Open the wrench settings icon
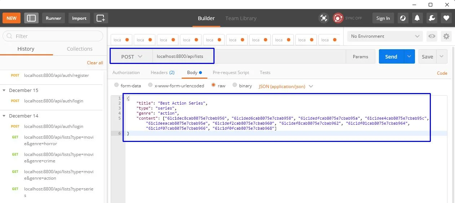The image size is (455, 203). click(432, 18)
